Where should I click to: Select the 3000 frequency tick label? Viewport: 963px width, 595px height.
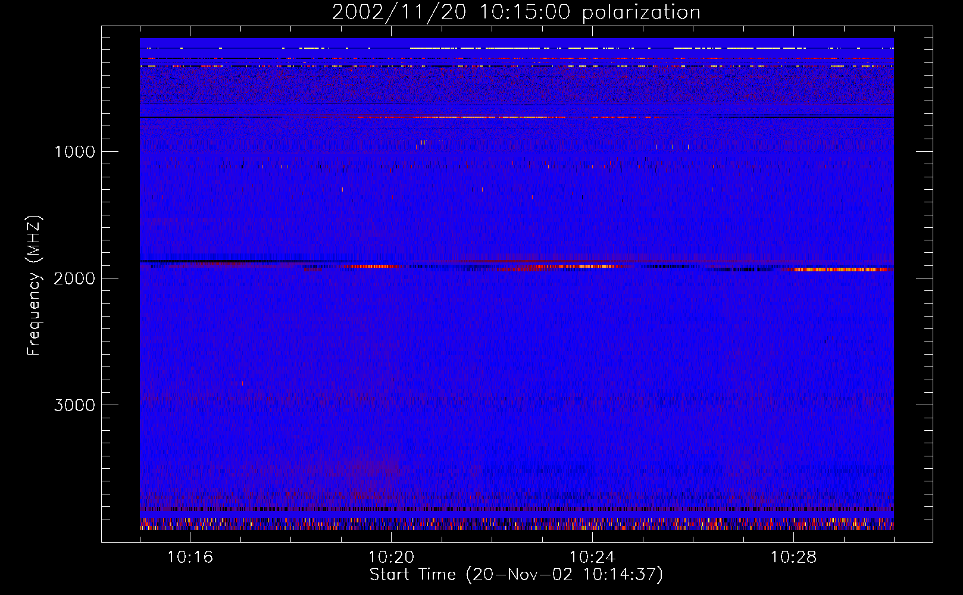(x=74, y=405)
